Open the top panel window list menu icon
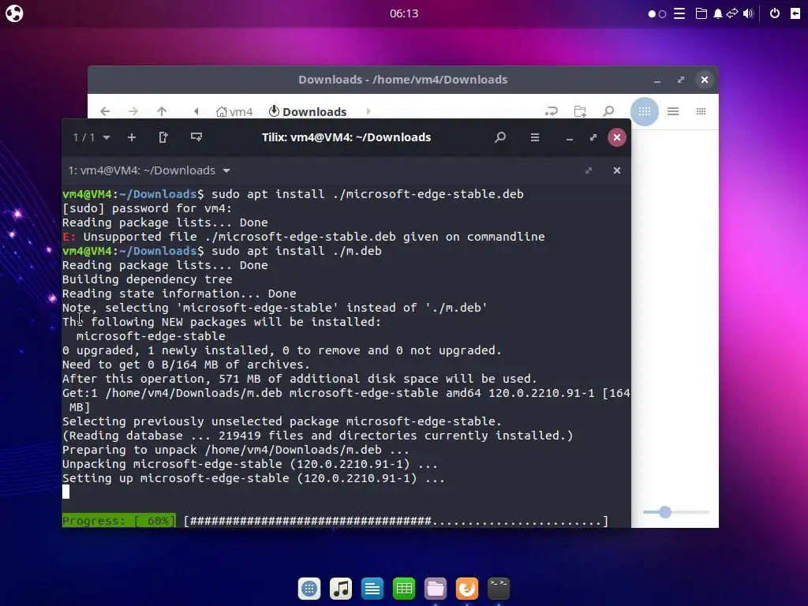Image resolution: width=808 pixels, height=606 pixels. point(679,13)
